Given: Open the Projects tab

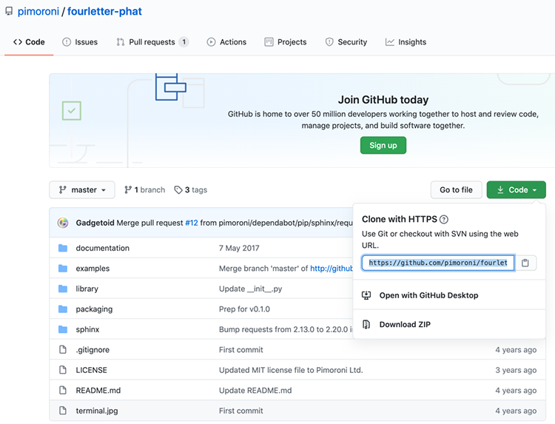Looking at the screenshot, I should pos(286,42).
